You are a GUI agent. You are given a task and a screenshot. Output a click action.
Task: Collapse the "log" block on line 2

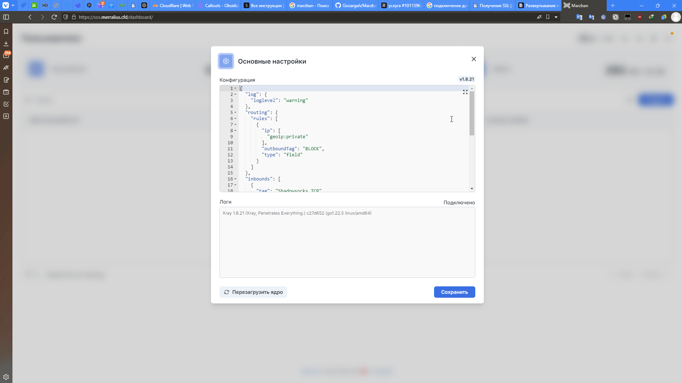click(x=235, y=95)
